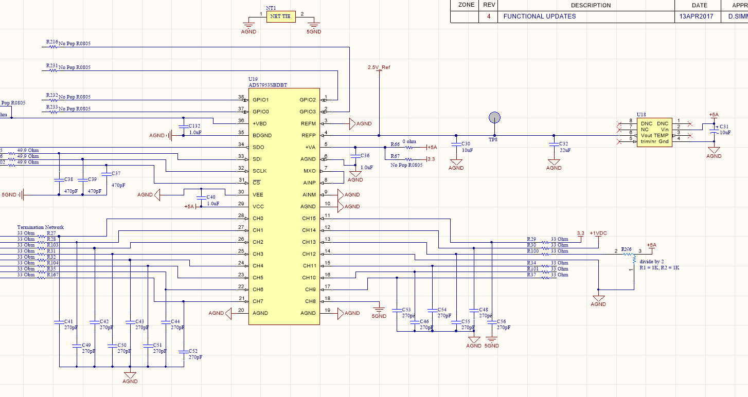Click the R37 resistor designator
748x397 pixels.
coord(531,275)
